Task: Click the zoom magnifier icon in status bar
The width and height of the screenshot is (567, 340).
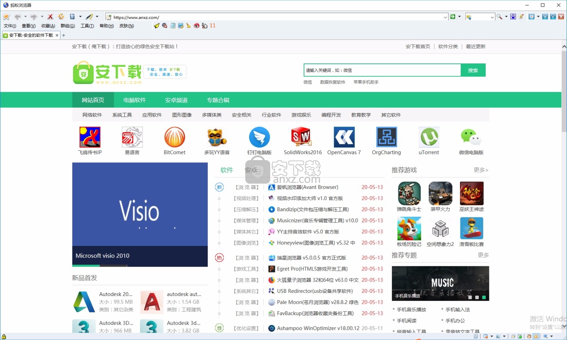Action: click(x=545, y=336)
